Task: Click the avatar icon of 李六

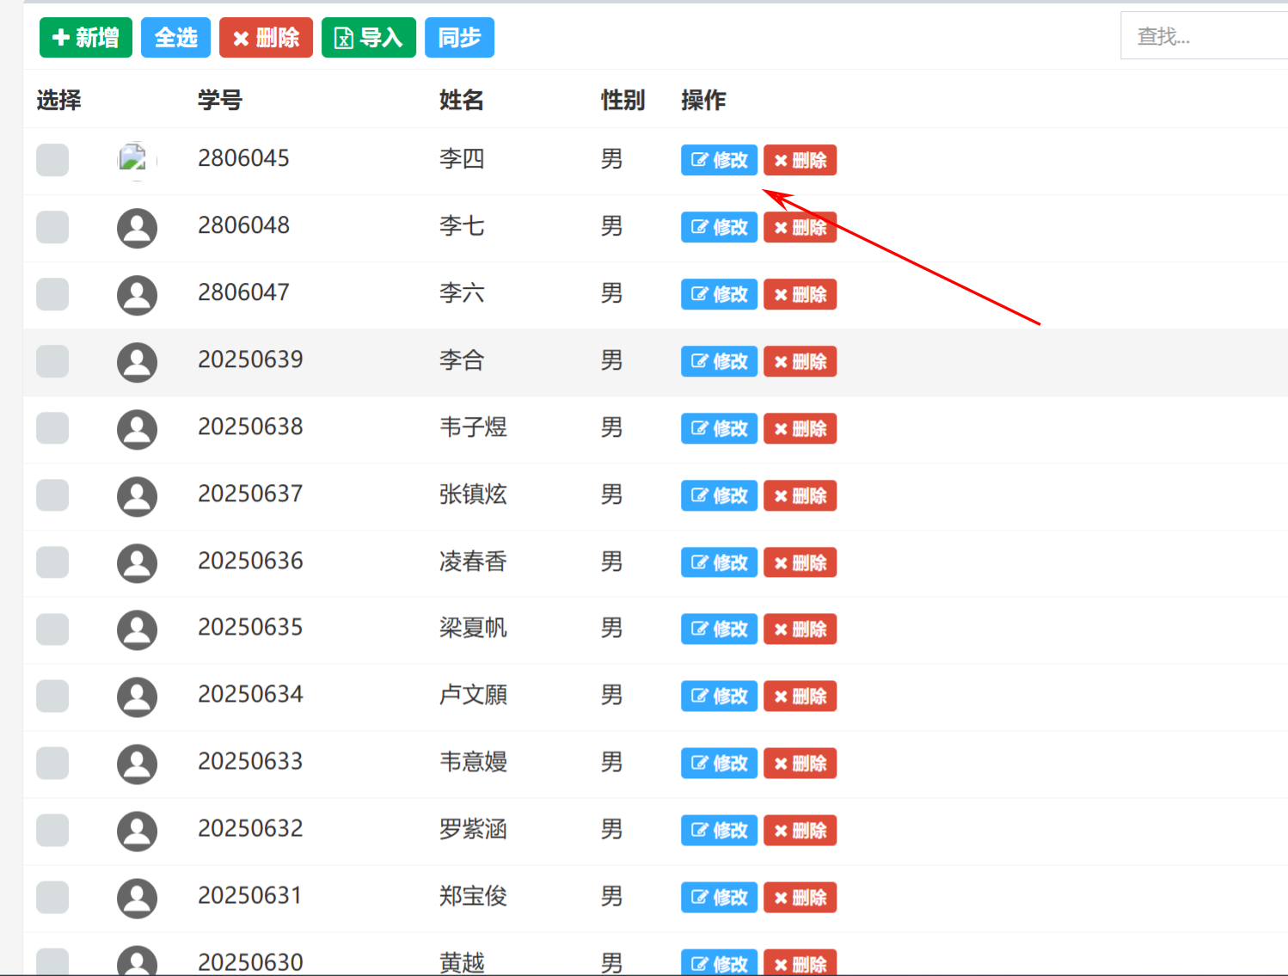Action: tap(137, 295)
